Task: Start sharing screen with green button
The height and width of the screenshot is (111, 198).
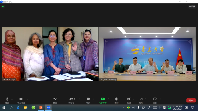Action: 103,100
